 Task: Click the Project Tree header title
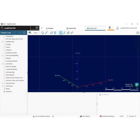(6, 33)
